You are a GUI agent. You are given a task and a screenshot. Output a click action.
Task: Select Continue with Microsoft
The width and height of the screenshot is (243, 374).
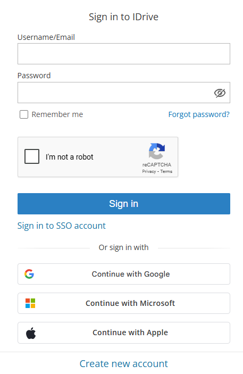coord(124,303)
